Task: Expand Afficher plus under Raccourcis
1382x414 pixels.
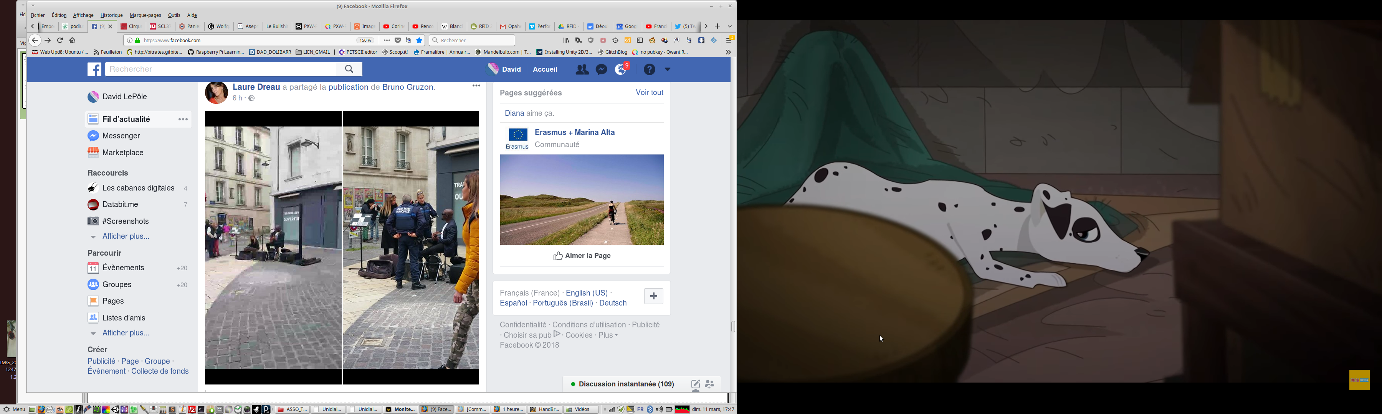Action: click(126, 237)
